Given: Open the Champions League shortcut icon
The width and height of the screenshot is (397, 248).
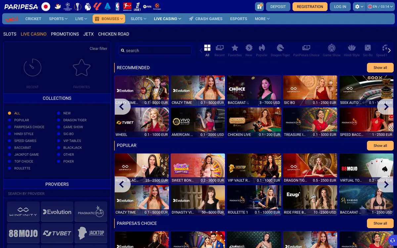Looking at the screenshot, I should point(67,6).
